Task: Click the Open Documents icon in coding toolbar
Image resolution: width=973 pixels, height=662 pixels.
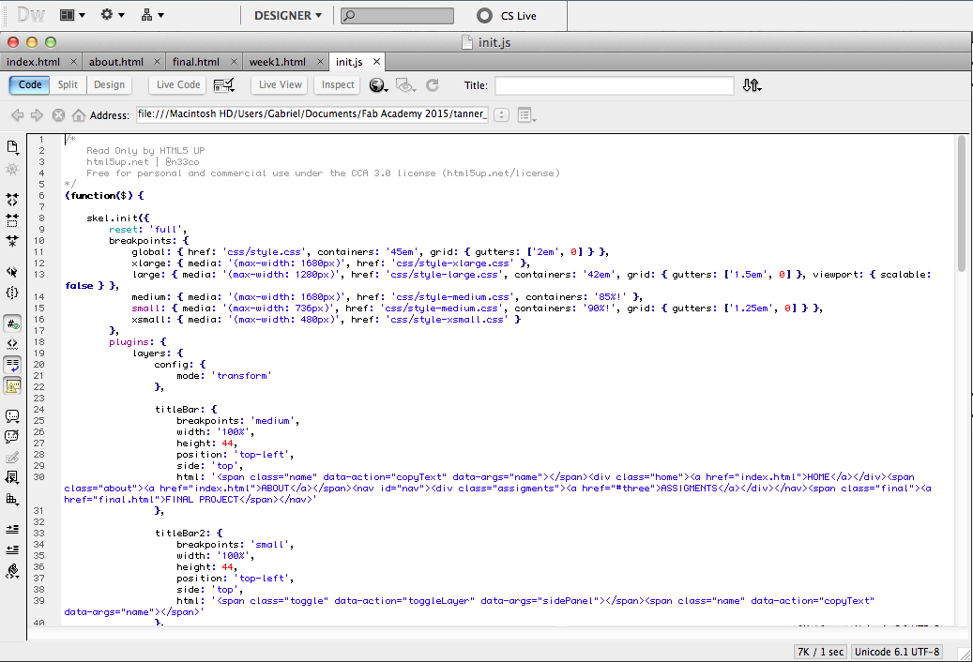Action: tap(12, 147)
